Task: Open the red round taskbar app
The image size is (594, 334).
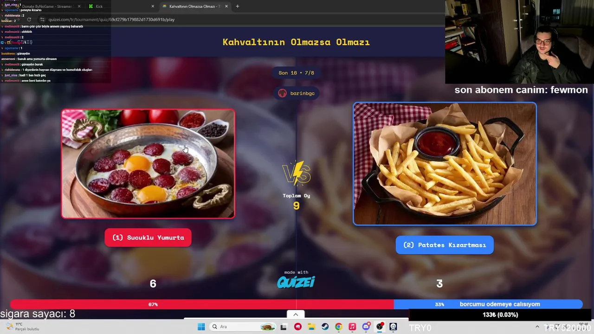Action: click(x=297, y=327)
